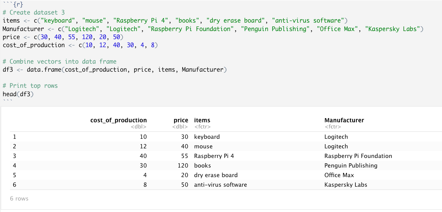Screen dimensions: 442x212
Task: Click the '# Print top rows' comment
Action: (30, 86)
